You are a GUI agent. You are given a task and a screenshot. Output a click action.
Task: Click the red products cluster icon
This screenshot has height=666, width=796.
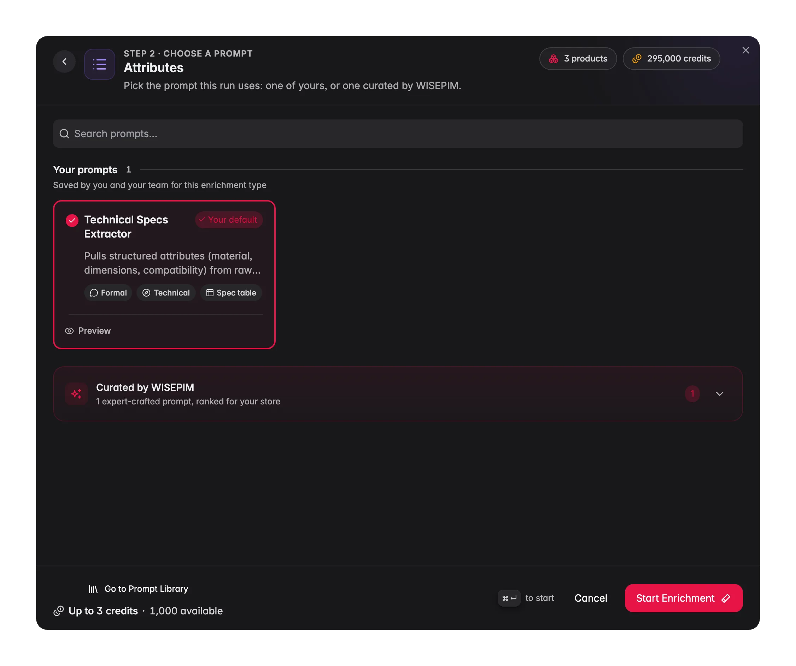click(x=554, y=59)
